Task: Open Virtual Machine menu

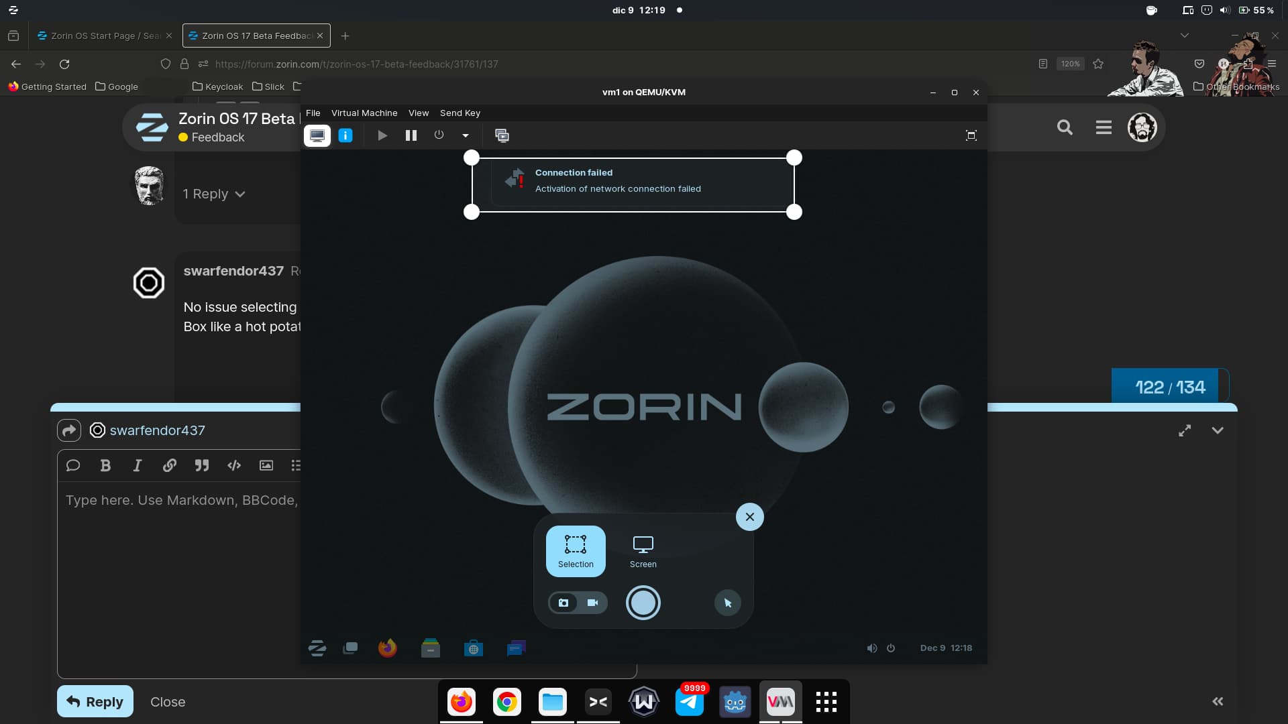Action: 364,113
